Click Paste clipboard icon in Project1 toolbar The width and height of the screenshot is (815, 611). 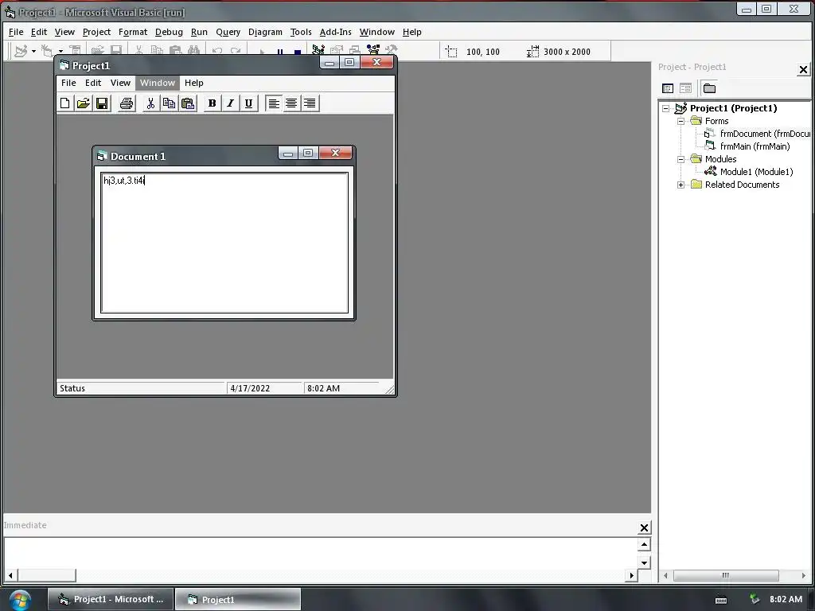pos(188,103)
